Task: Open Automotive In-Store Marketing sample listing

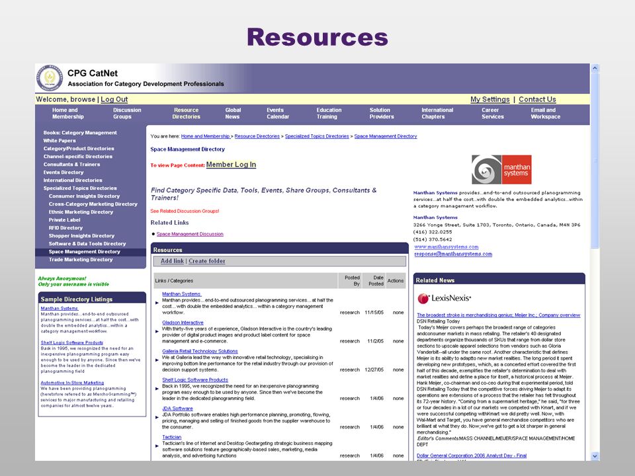Action: click(x=72, y=383)
